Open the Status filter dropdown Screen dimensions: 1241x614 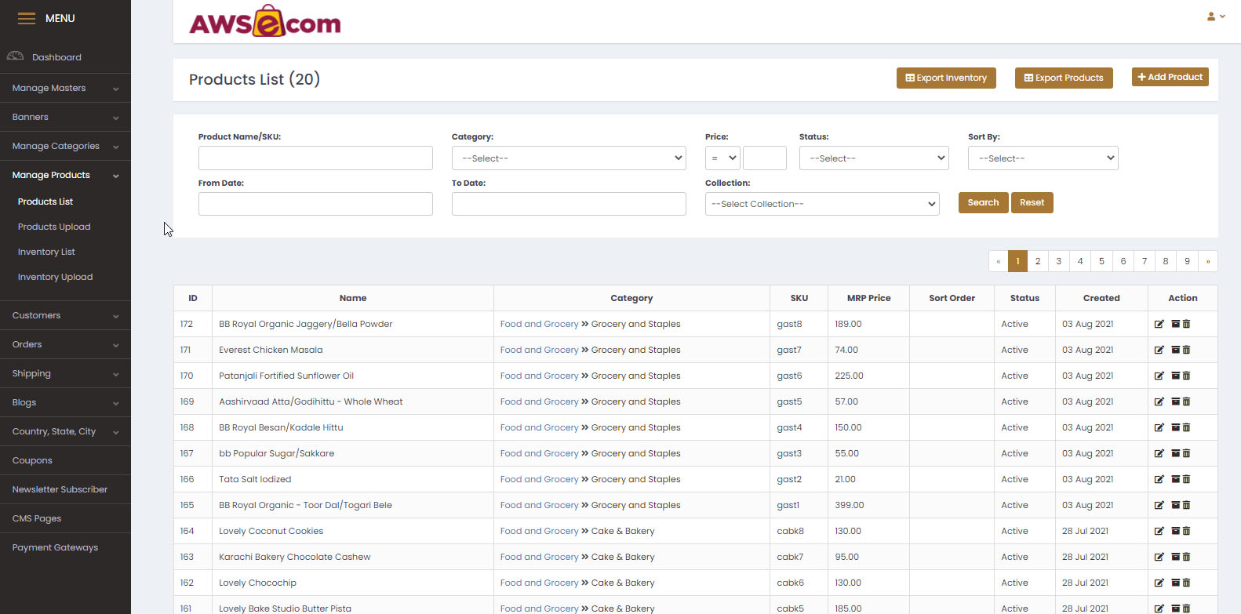coord(873,158)
